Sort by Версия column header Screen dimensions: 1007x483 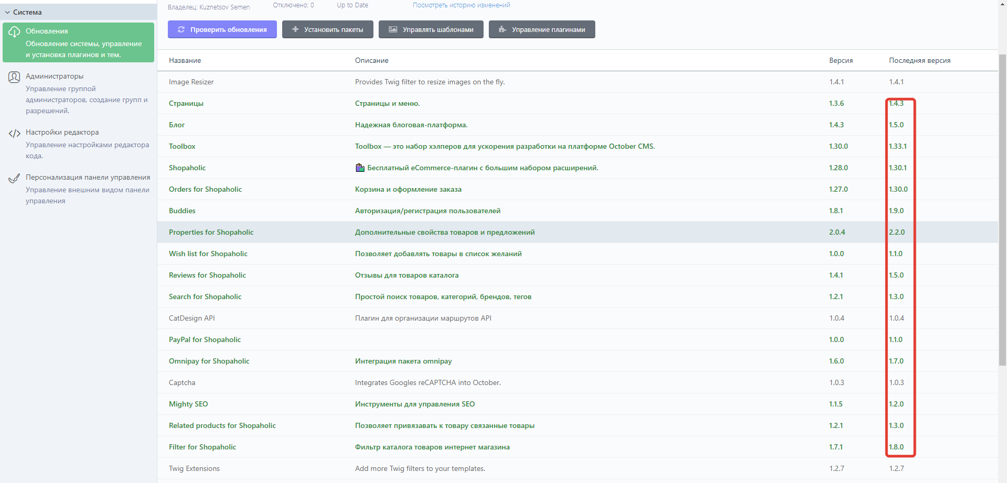tap(841, 60)
